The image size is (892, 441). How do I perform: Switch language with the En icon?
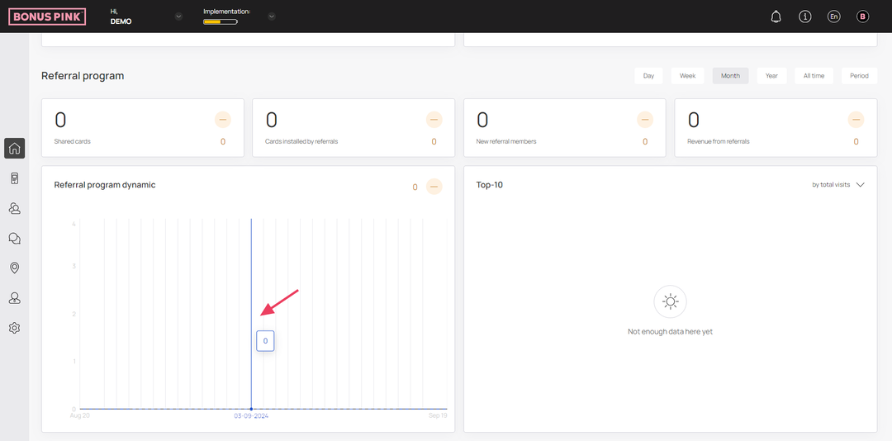[x=834, y=17]
